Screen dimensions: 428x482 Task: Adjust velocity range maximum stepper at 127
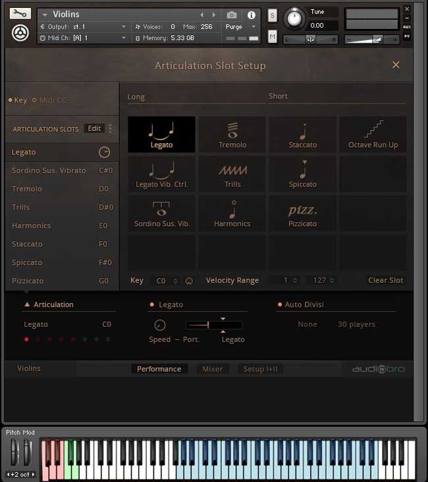332,280
